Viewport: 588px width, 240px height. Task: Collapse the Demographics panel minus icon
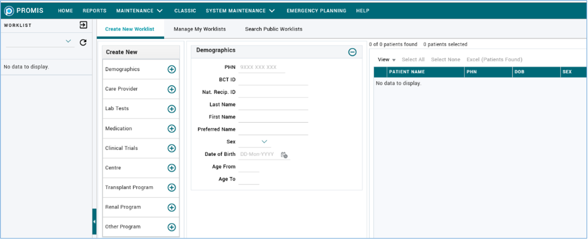coord(352,52)
